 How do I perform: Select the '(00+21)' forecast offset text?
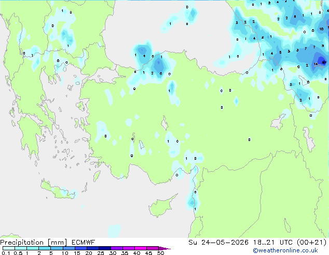point(312,243)
